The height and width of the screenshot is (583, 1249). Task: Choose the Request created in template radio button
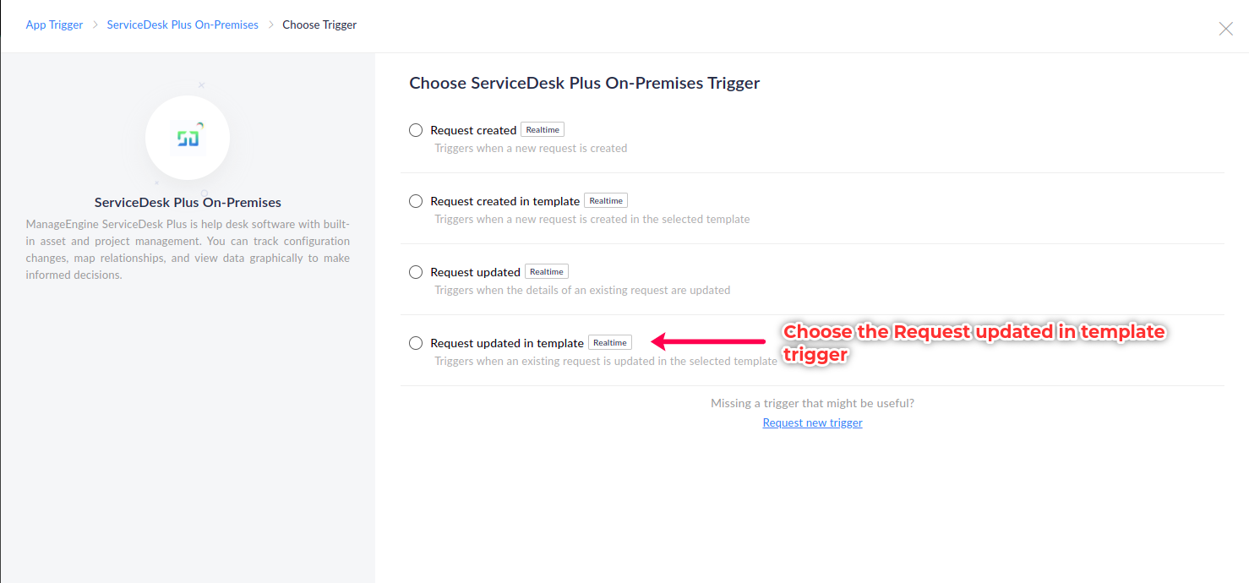(416, 201)
